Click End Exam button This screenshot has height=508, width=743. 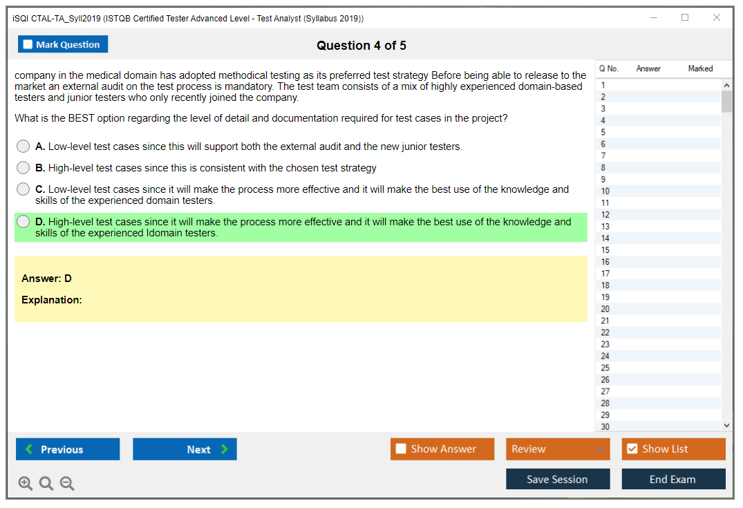click(673, 479)
